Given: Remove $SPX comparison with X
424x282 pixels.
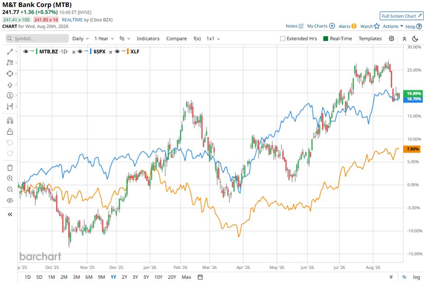Looking at the screenshot, I should pyautogui.click(x=111, y=52).
